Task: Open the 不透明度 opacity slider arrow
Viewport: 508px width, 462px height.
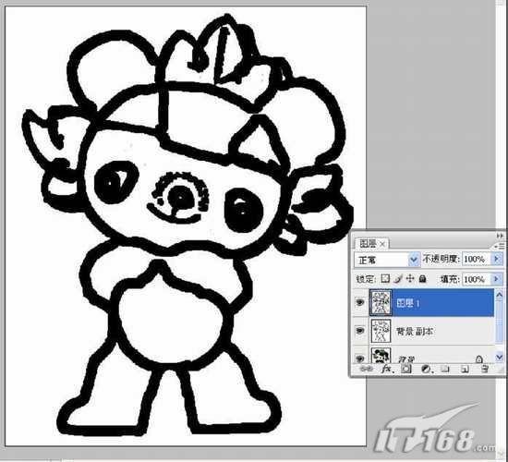Action: click(497, 259)
